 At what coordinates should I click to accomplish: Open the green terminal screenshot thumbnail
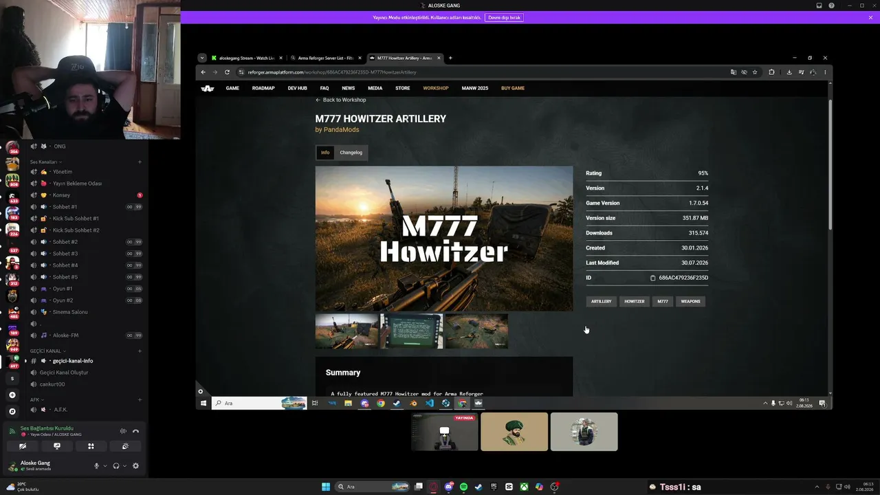pyautogui.click(x=411, y=331)
